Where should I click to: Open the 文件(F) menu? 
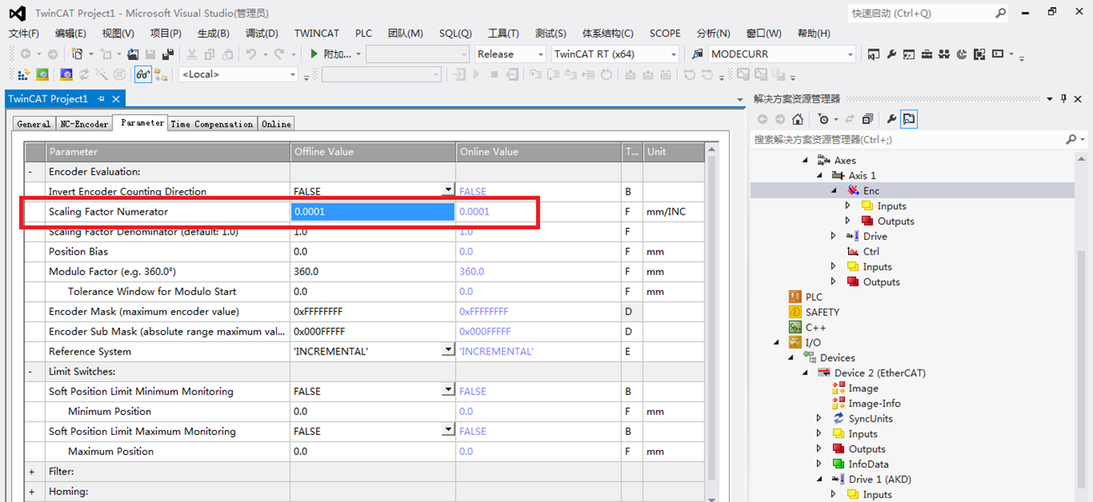tap(24, 34)
